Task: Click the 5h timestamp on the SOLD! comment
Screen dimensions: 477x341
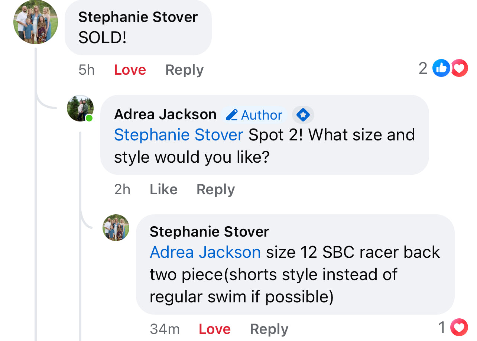Action: pyautogui.click(x=87, y=70)
